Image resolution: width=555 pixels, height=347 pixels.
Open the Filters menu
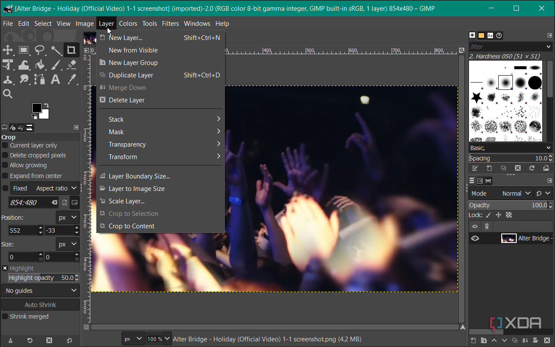(x=170, y=24)
